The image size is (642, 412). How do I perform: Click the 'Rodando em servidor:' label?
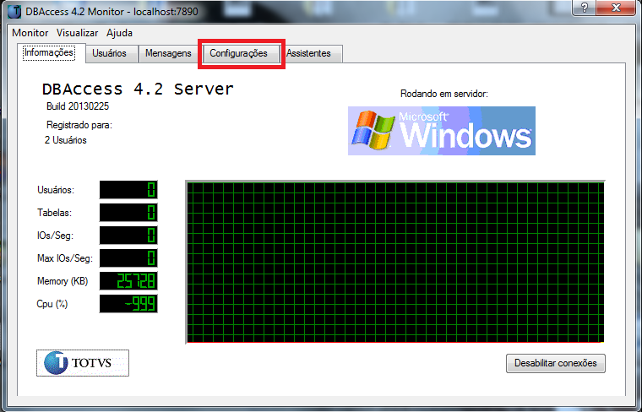[444, 94]
